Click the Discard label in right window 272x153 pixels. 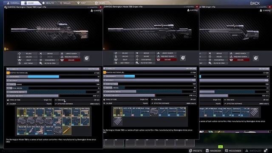click(240, 60)
